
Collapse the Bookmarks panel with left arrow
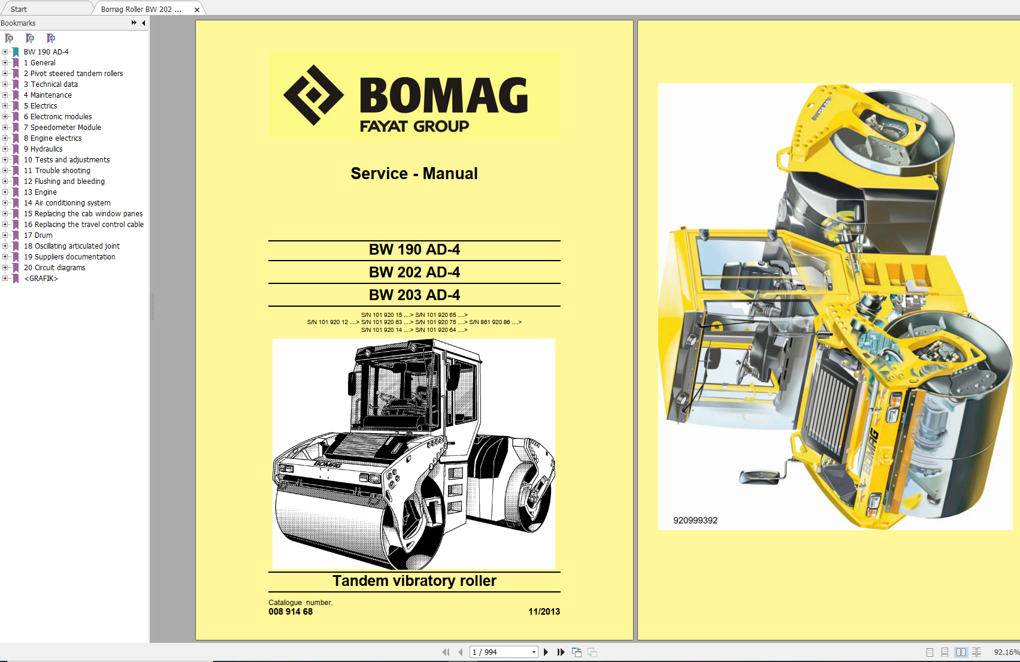click(144, 23)
